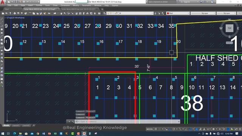This screenshot has width=242, height=136.
Task: Switch to the Layout2 tab
Action: (x=26, y=125)
